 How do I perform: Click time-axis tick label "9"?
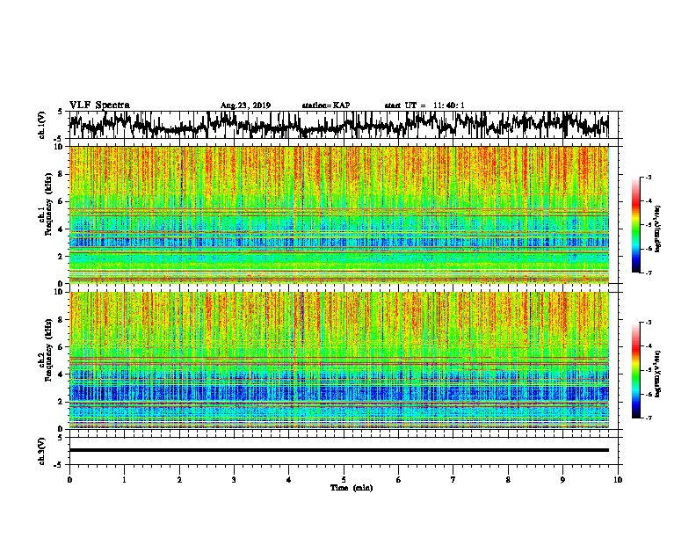point(562,480)
